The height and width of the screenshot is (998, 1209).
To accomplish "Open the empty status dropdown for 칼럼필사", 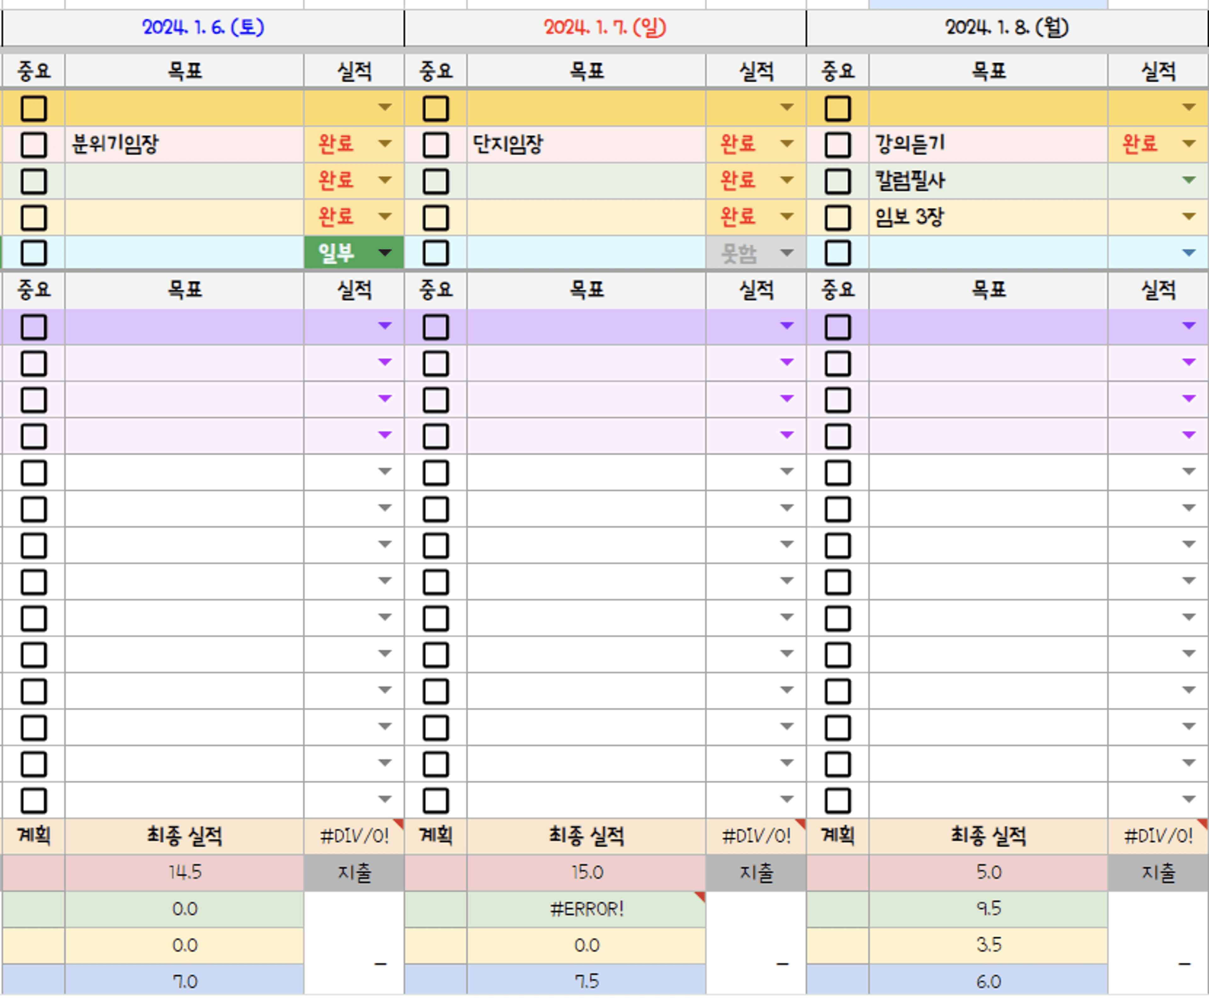I will [1188, 180].
